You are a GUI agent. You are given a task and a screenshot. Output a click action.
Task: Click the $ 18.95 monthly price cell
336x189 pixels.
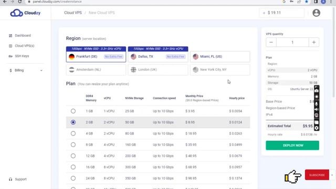[x=191, y=133]
